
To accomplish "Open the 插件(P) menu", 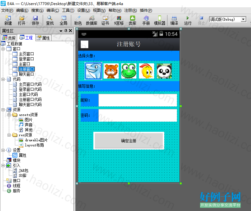I will pyautogui.click(x=146, y=10).
